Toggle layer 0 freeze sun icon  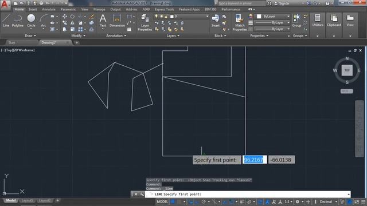click(x=161, y=17)
